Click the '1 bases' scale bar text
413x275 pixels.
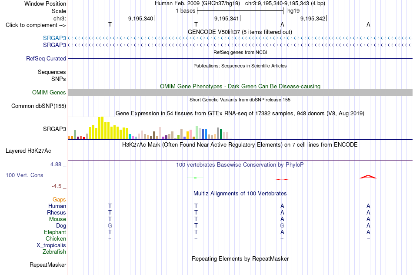click(x=186, y=11)
